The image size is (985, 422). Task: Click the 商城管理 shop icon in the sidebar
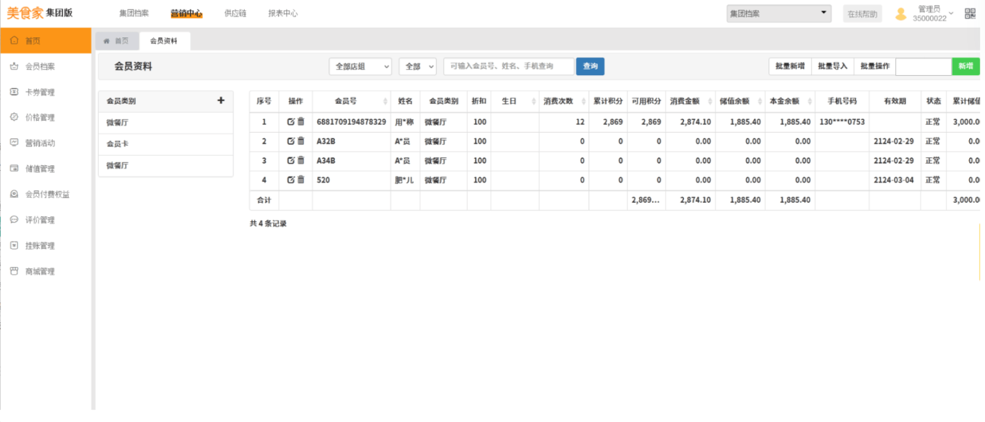point(14,271)
